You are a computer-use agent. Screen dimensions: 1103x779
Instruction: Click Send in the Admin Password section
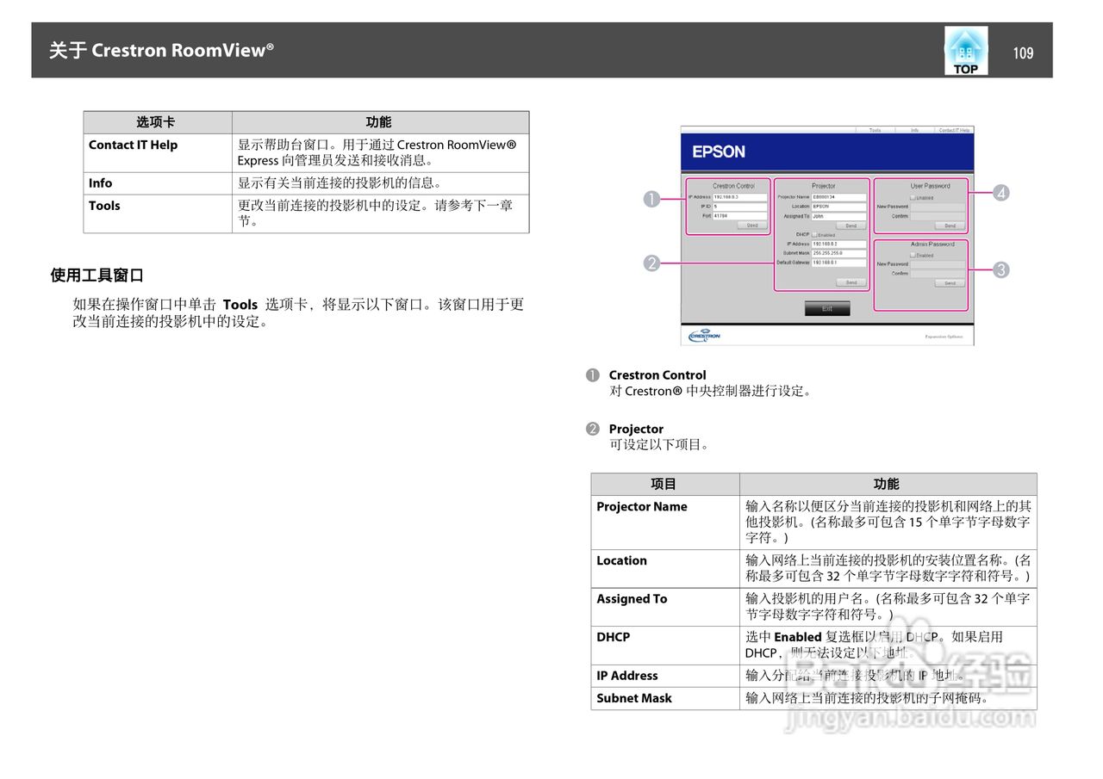pyautogui.click(x=950, y=283)
